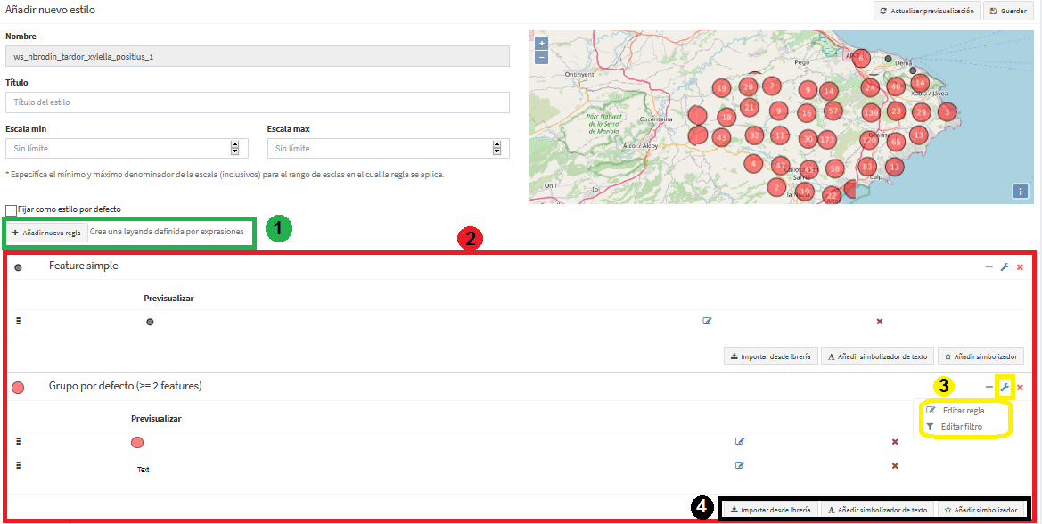The height and width of the screenshot is (524, 1042).
Task: Click the cluster marker labeled 173
Action: [x=826, y=140]
